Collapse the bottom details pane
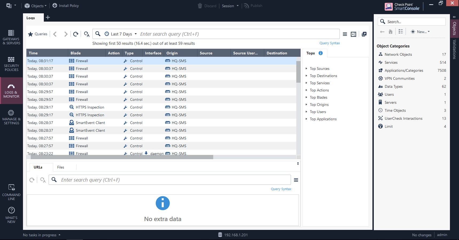The height and width of the screenshot is (240, 459). pyautogui.click(x=298, y=163)
